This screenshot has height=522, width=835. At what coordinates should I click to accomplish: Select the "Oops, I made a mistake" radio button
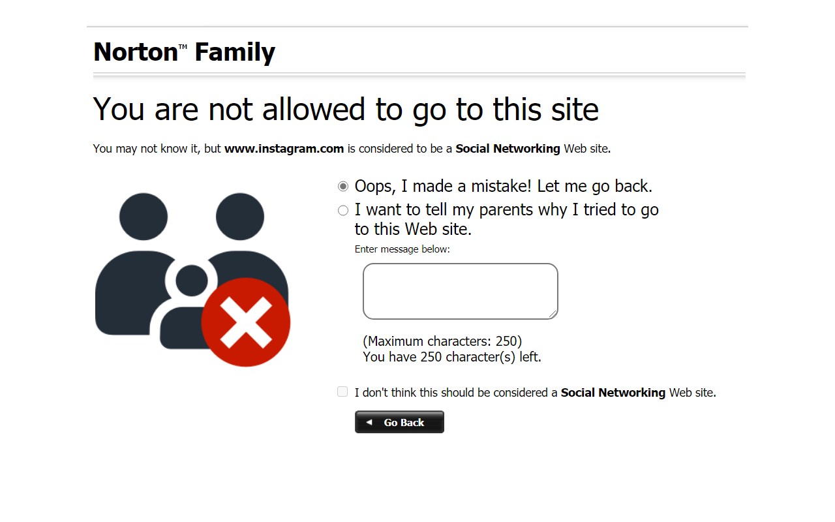[x=343, y=187]
